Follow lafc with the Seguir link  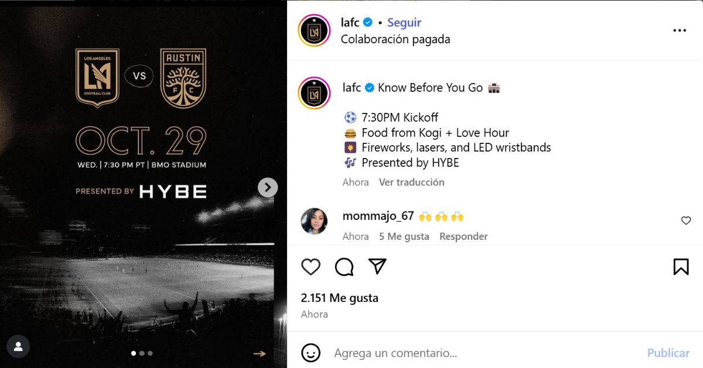tap(404, 22)
